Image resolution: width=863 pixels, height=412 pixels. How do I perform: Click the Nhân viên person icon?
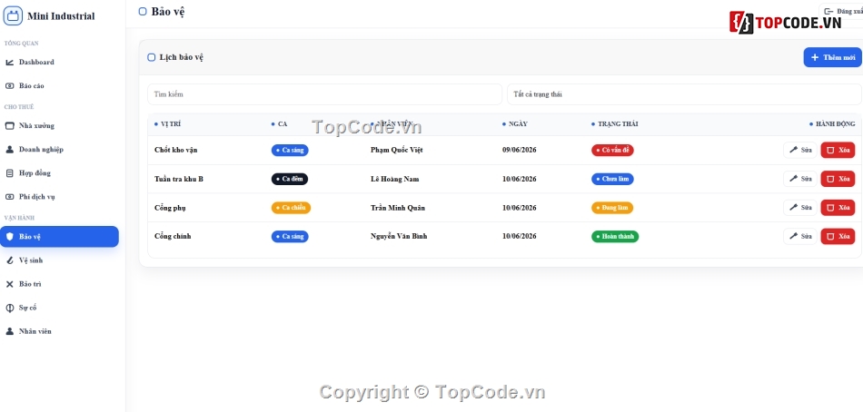[x=9, y=331]
